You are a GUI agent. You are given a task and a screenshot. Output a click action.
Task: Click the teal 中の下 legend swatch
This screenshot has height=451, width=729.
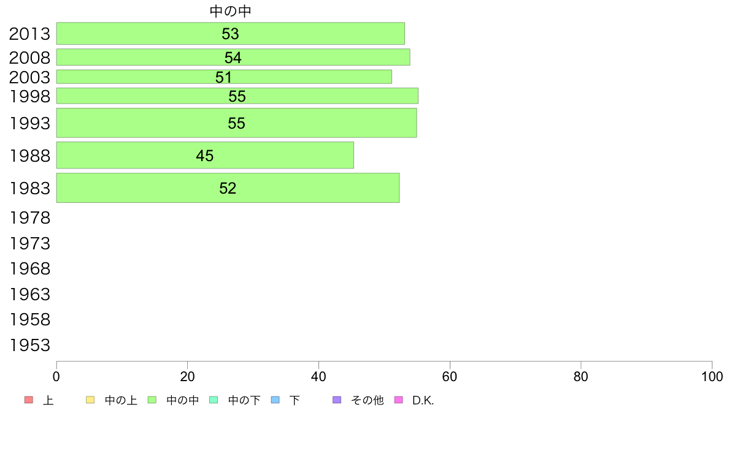point(214,400)
